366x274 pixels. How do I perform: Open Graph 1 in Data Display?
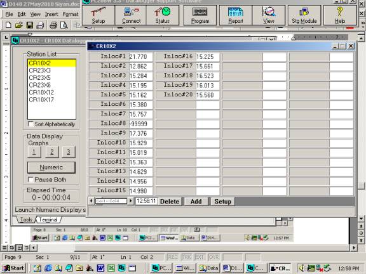pos(34,152)
